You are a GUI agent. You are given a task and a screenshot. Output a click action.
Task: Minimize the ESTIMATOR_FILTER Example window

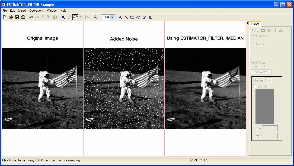277,5
